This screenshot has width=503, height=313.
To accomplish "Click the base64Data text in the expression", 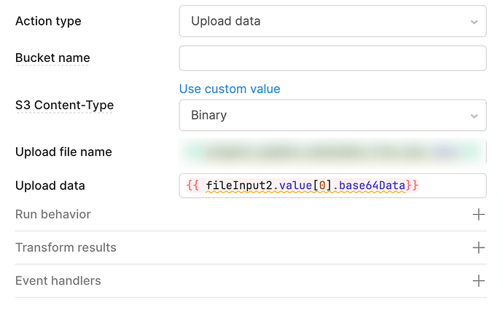I will click(372, 186).
